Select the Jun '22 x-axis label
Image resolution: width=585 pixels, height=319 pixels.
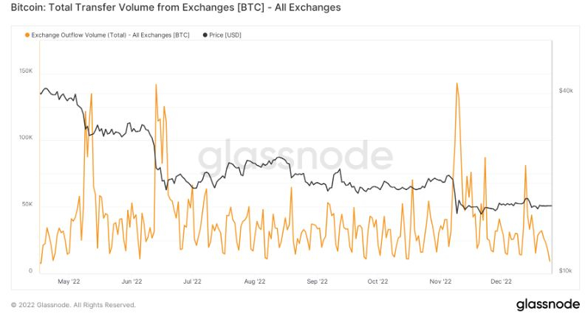pos(131,281)
